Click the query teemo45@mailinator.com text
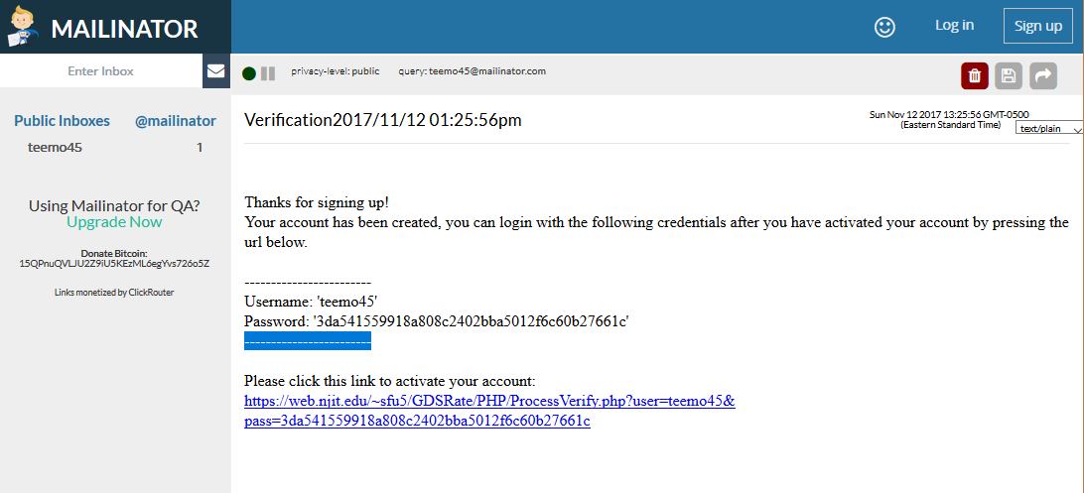The width and height of the screenshot is (1084, 493). [x=473, y=71]
